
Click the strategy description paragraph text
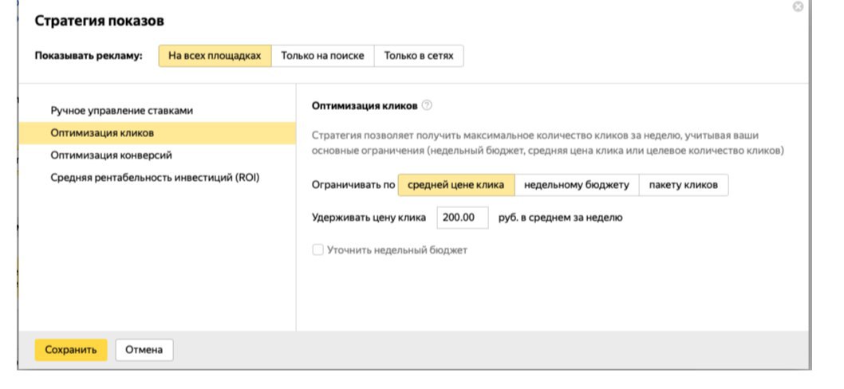point(547,143)
